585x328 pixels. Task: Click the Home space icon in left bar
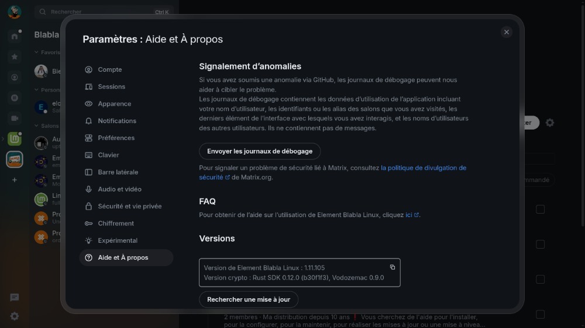pos(15,36)
